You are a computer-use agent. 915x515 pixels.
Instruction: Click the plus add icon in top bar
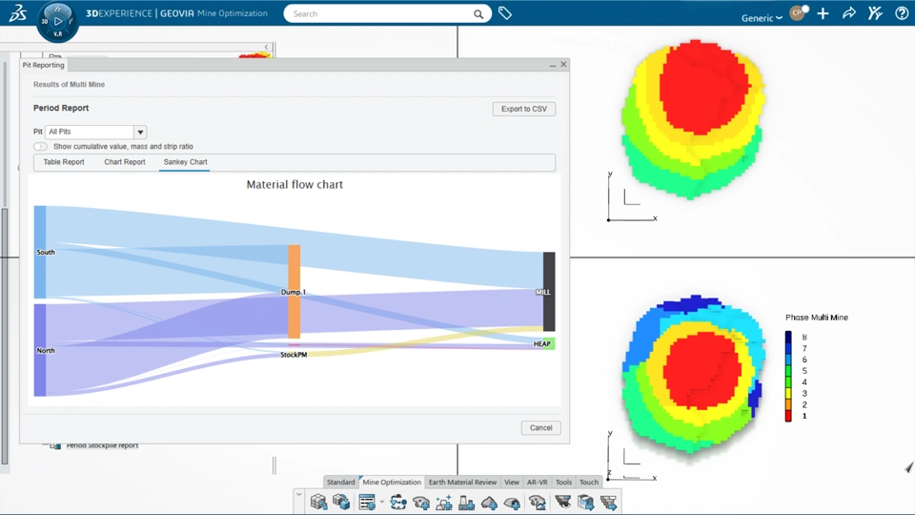click(x=823, y=13)
